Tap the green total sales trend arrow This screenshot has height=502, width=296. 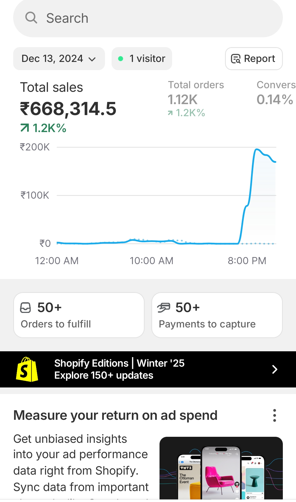tap(25, 128)
